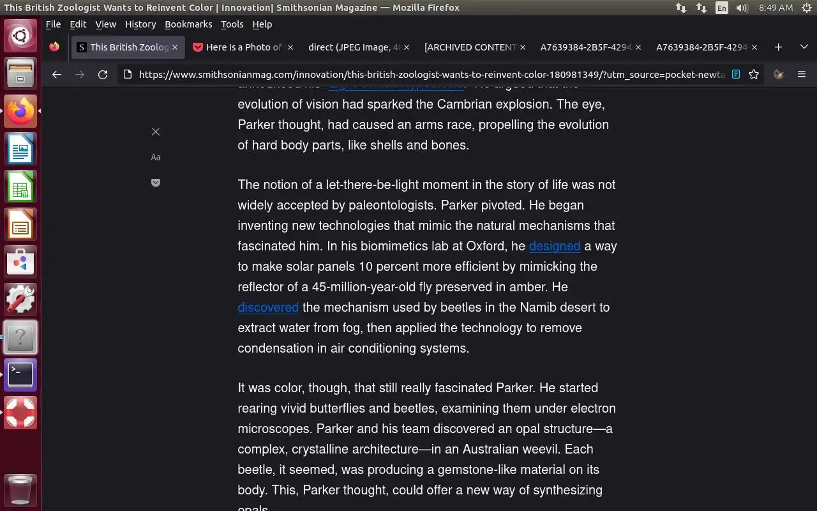
Task: Bookmark this page with the star icon
Action: (x=754, y=74)
